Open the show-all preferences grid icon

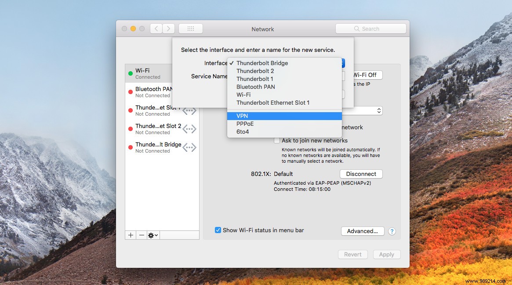click(x=191, y=28)
